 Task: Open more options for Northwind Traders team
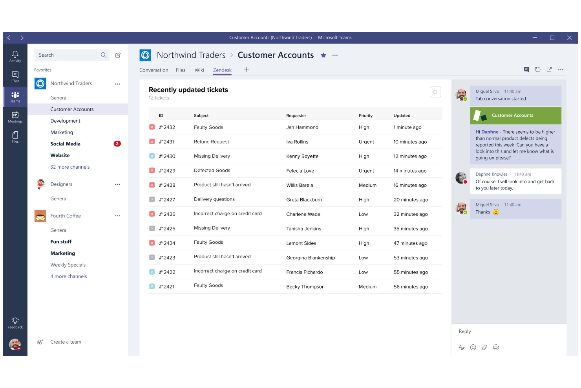tap(117, 84)
